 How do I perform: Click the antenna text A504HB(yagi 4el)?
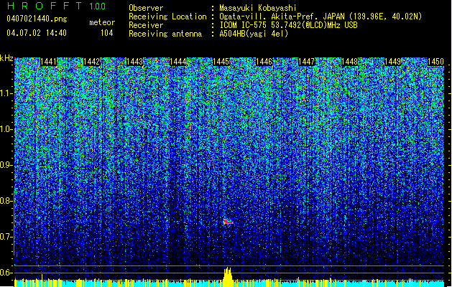[x=254, y=34]
